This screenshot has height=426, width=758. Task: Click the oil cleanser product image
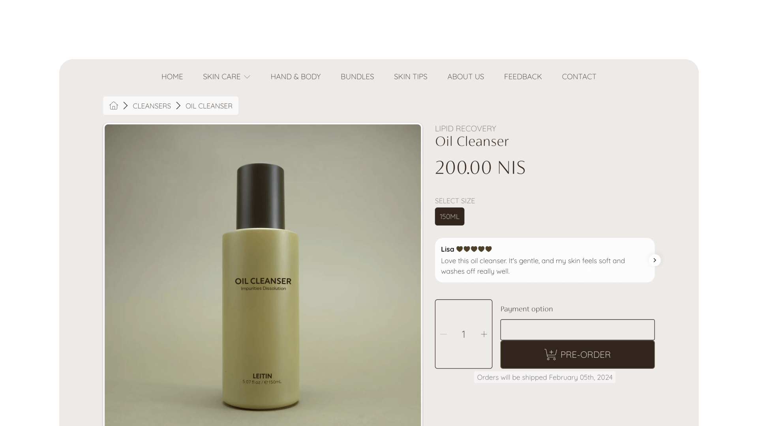263,275
